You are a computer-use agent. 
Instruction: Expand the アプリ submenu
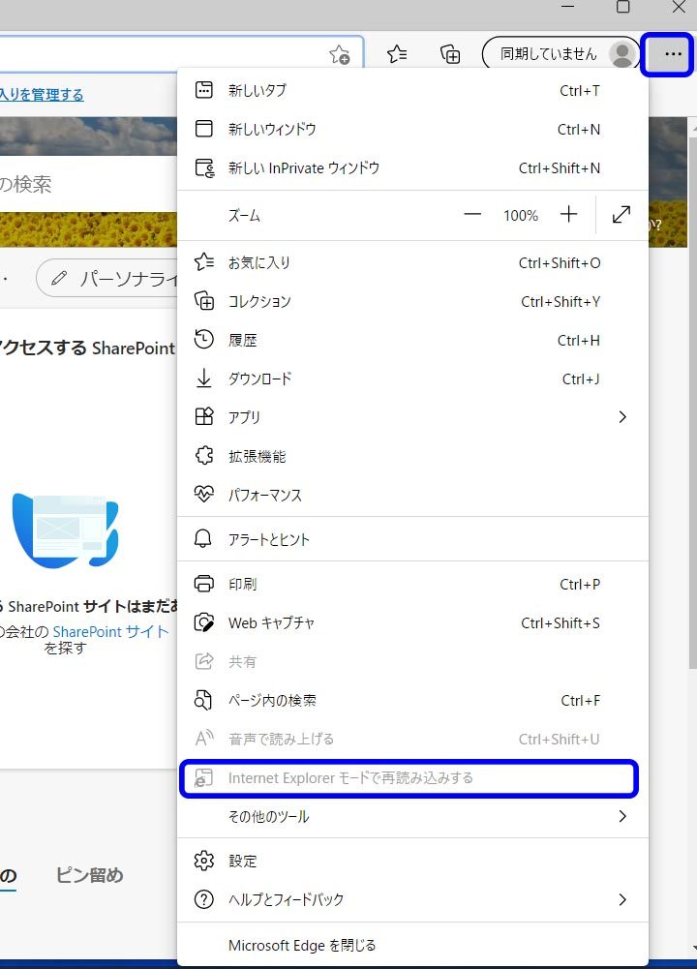pyautogui.click(x=412, y=417)
